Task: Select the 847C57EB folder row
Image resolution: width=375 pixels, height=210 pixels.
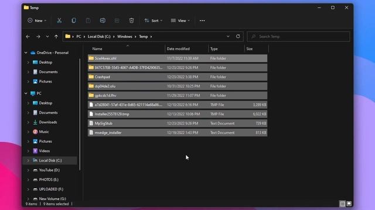Action: pos(178,68)
